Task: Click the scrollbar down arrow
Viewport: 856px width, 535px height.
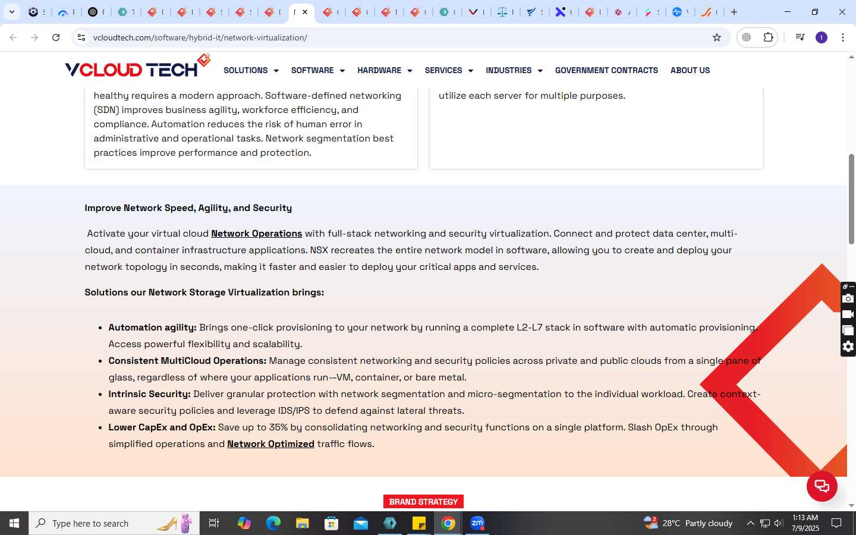Action: pos(851,506)
